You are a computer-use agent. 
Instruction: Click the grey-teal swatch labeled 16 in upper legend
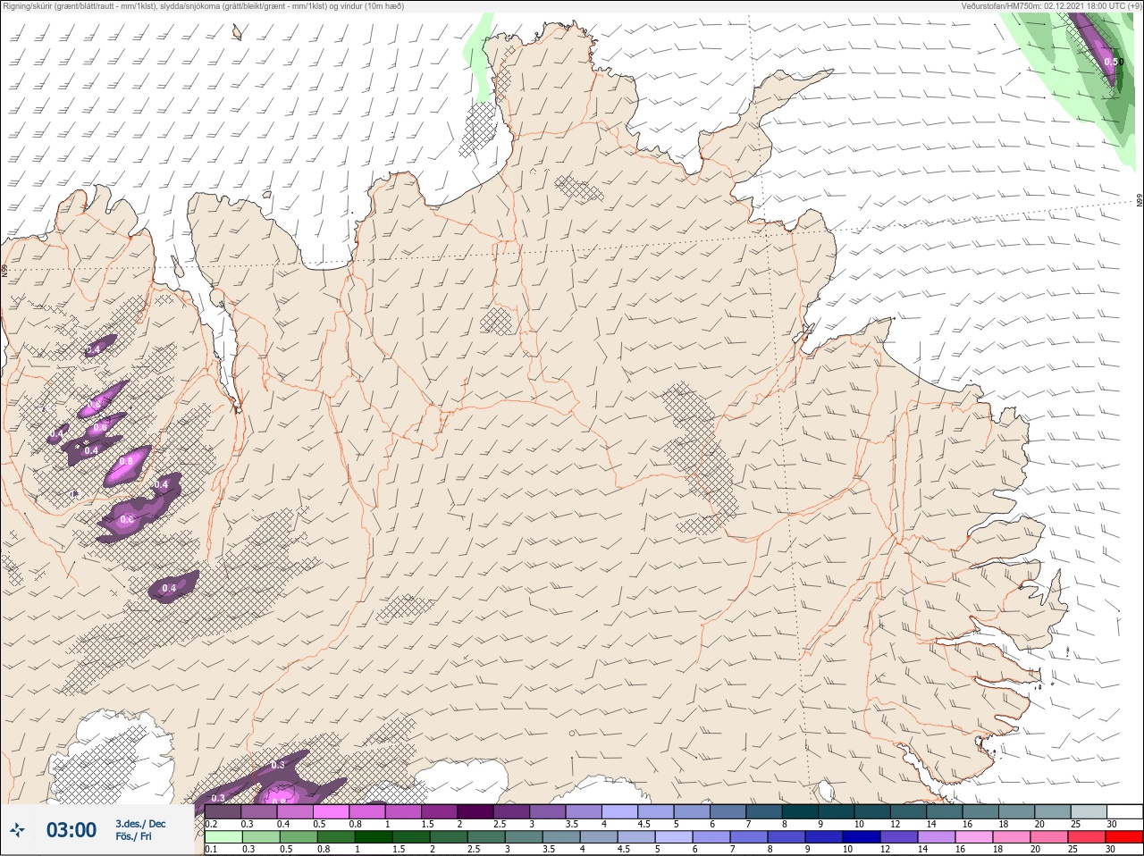point(981,811)
